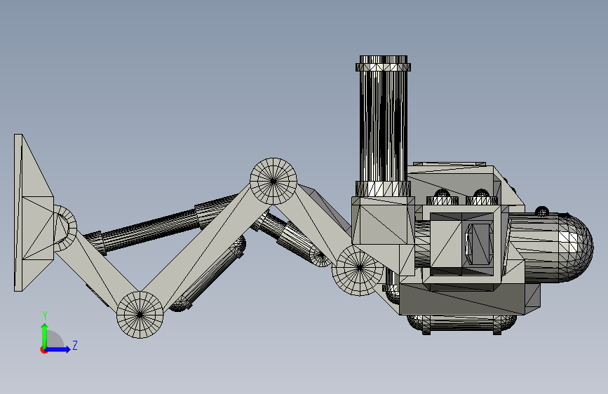This screenshot has width=608, height=394.
Task: Select the rounded dome motor end cap
Action: [x=576, y=247]
